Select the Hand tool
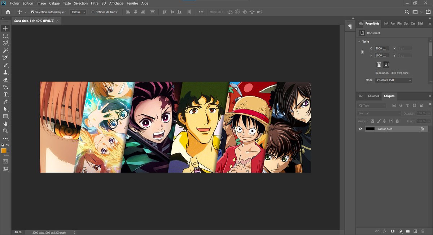The image size is (433, 235). coord(5,124)
